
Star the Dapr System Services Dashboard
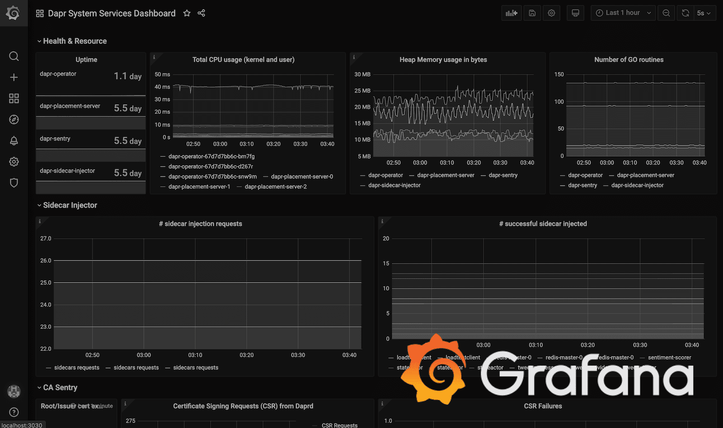(x=187, y=13)
